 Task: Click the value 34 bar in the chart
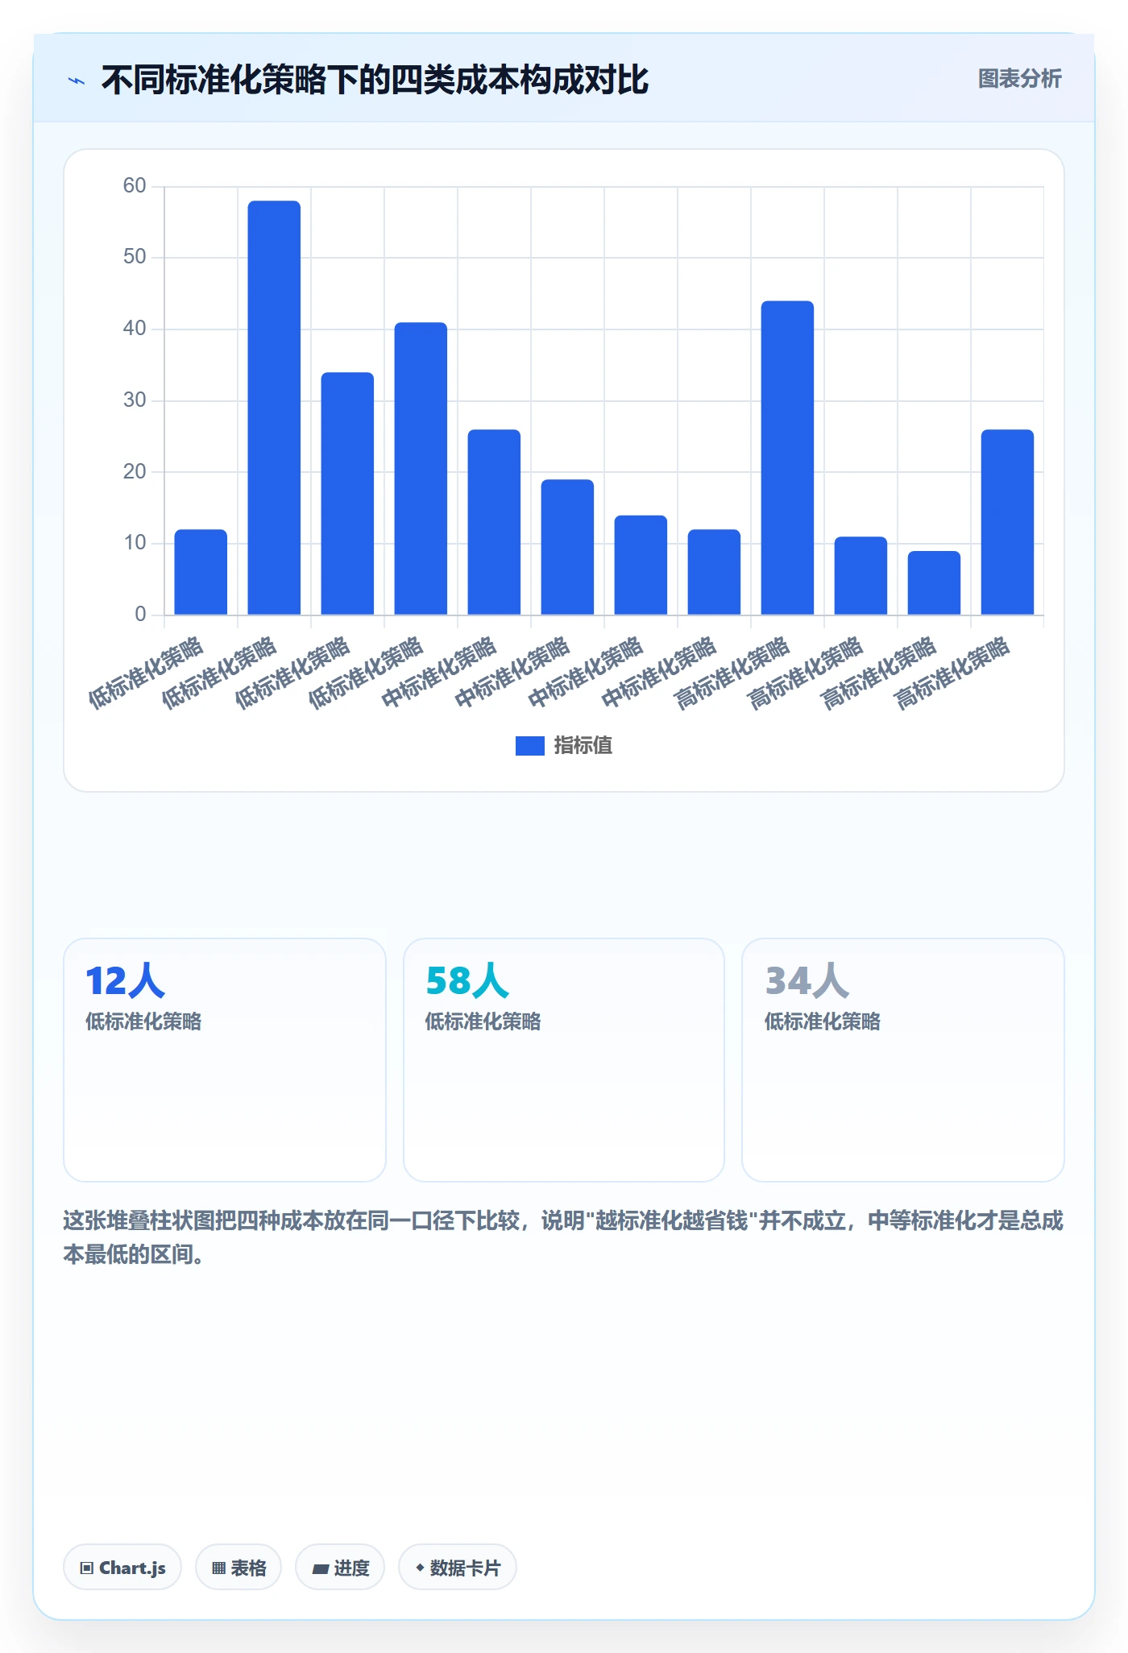[x=347, y=493]
